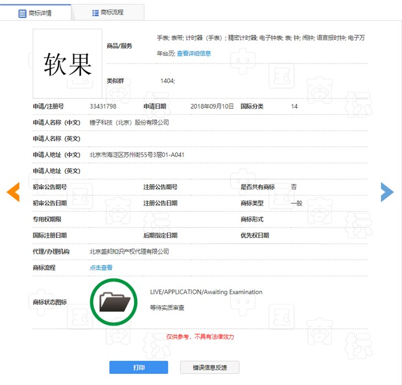The height and width of the screenshot is (385, 402).
Task: Open the 查看详细信息 link
Action: [x=194, y=54]
